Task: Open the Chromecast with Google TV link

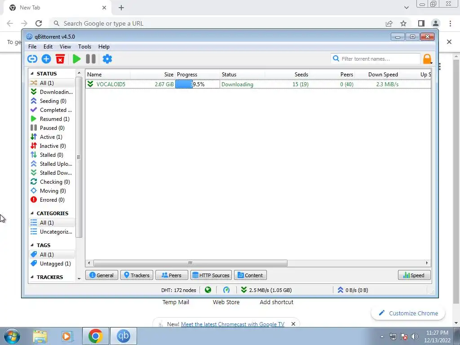Action: (x=233, y=324)
